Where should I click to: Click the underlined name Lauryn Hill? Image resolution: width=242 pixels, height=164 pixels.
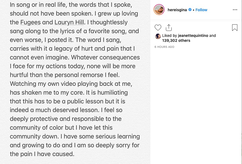[x=69, y=22]
